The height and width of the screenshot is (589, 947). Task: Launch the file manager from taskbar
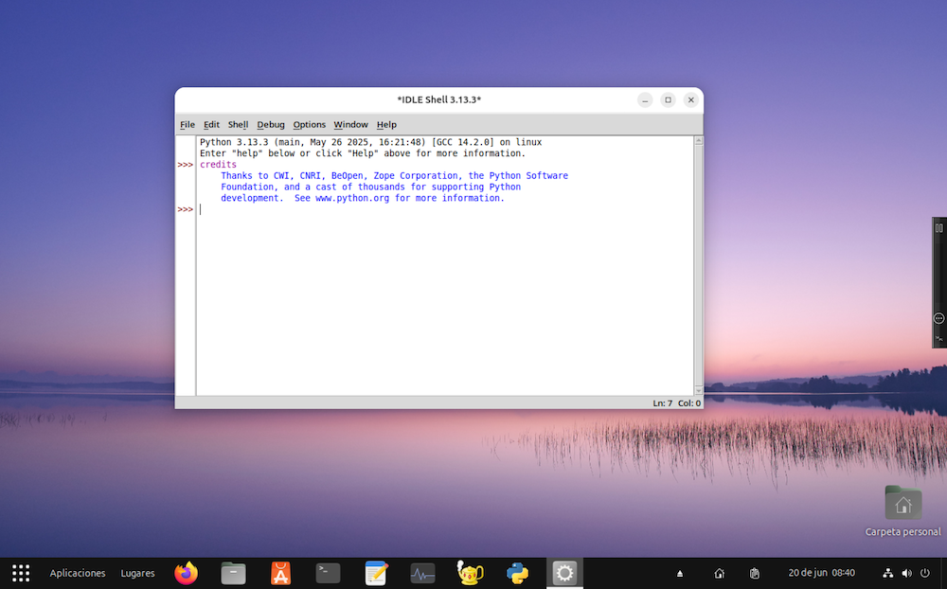tap(233, 573)
